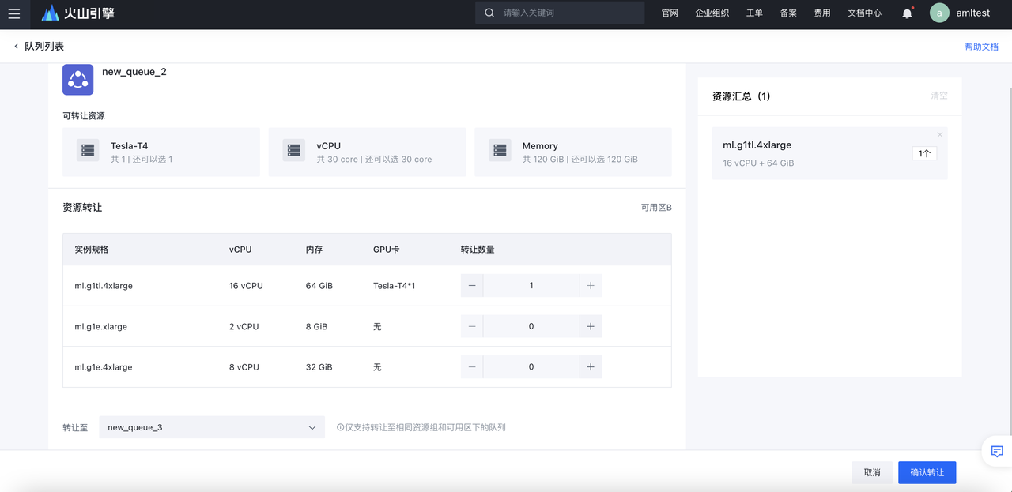The width and height of the screenshot is (1012, 492).
Task: Decrease ml.g1tl.4xlarge transfer quantity
Action: (x=472, y=286)
